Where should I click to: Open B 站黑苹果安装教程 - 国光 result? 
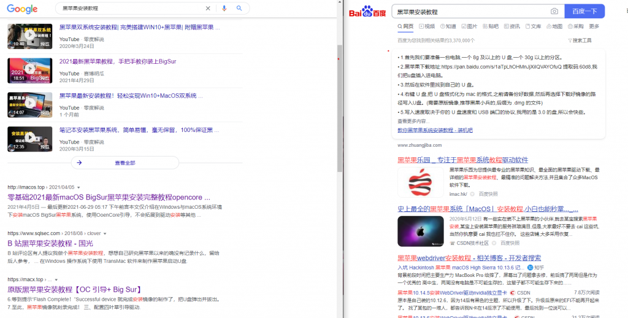(x=50, y=244)
